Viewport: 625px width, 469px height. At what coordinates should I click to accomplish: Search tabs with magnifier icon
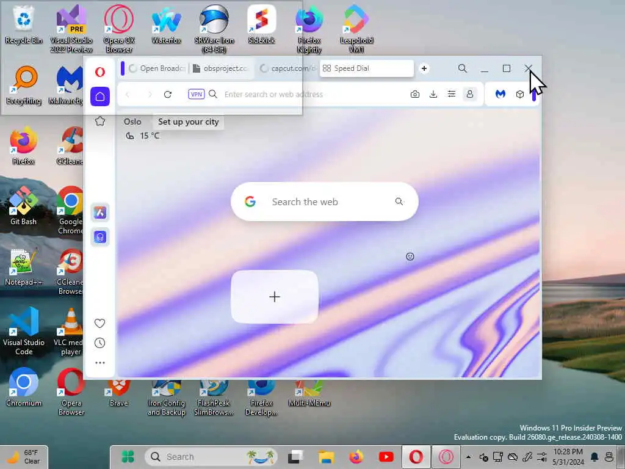pyautogui.click(x=463, y=68)
